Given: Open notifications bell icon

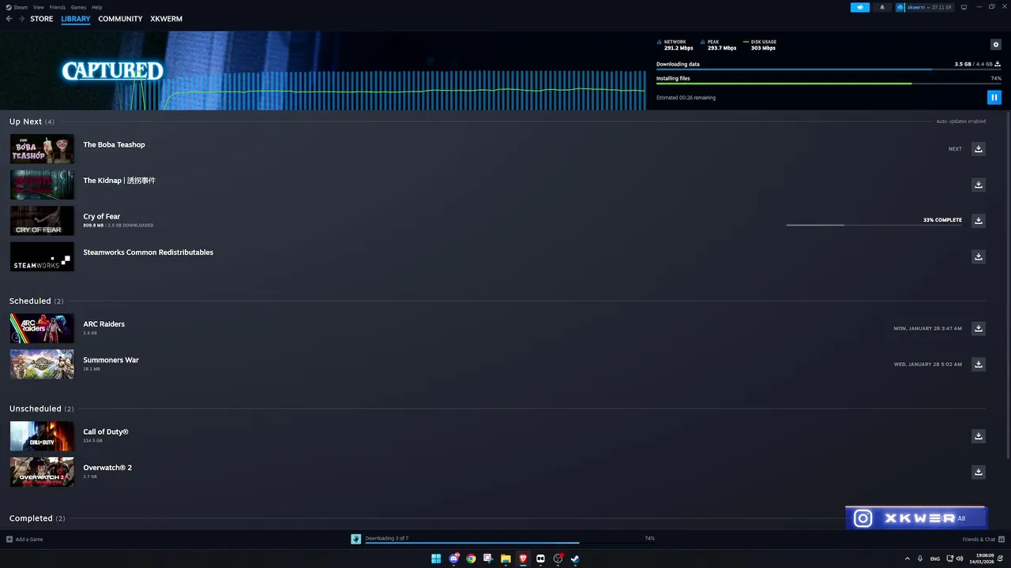Looking at the screenshot, I should 882,7.
